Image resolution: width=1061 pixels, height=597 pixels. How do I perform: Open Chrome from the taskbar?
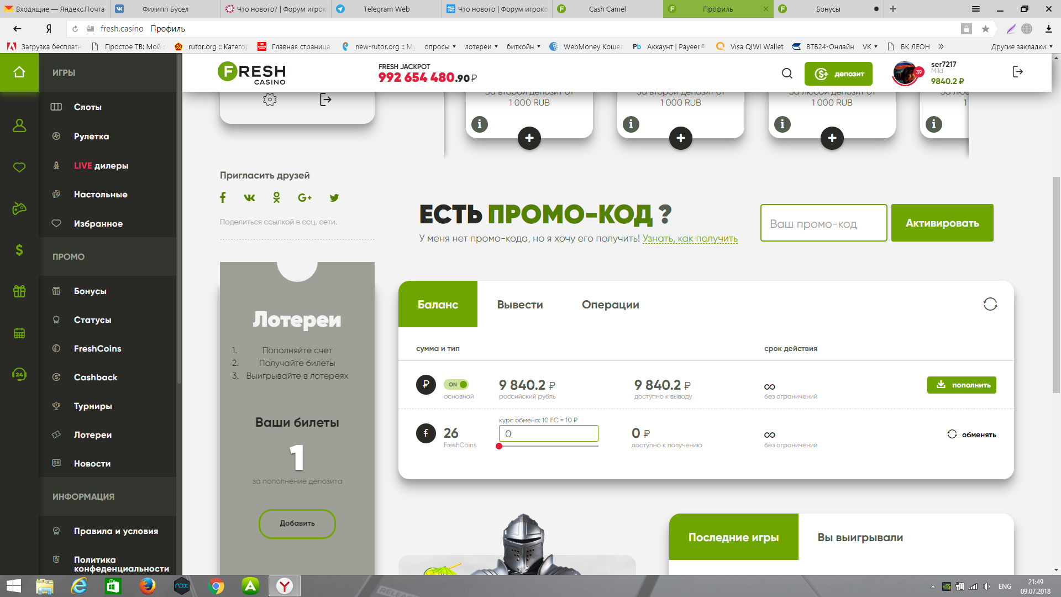(216, 586)
